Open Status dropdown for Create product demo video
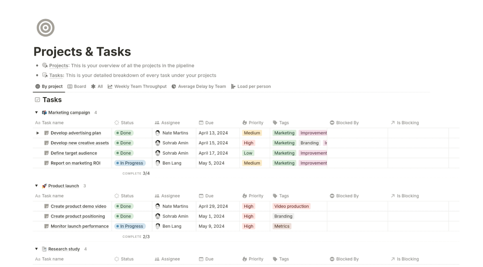 pyautogui.click(x=124, y=206)
